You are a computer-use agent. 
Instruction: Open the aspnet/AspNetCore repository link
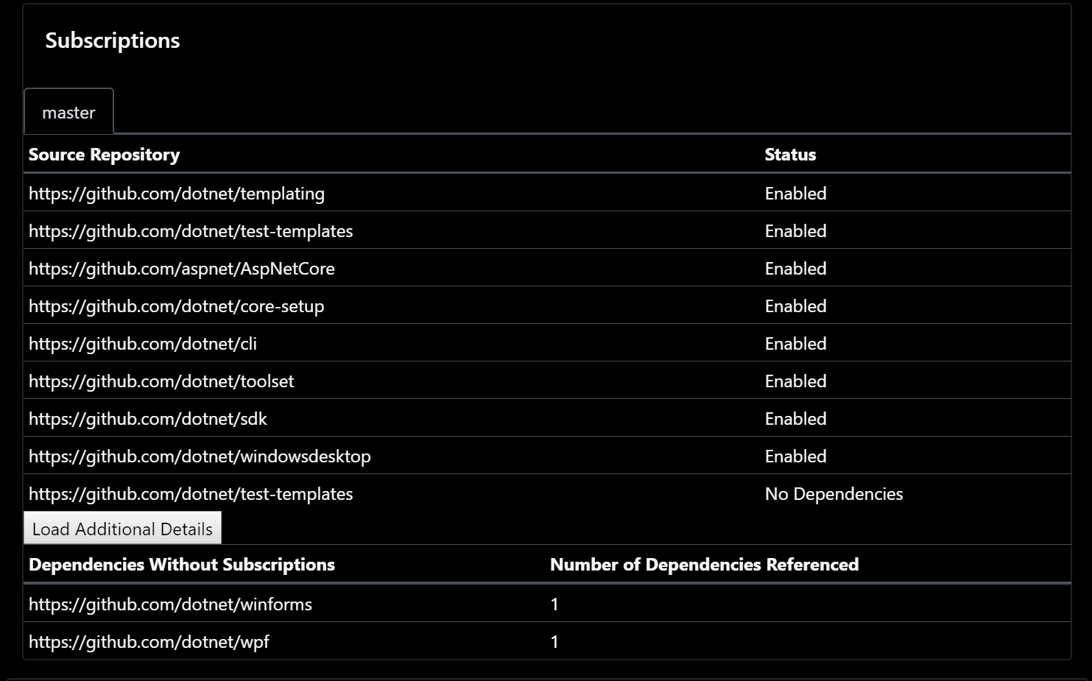click(181, 268)
